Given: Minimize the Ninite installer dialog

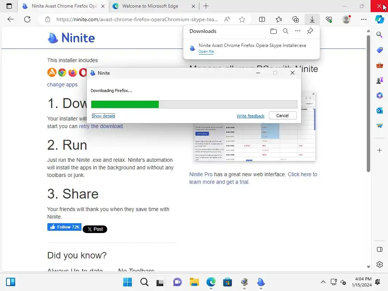Looking at the screenshot, I should (x=258, y=73).
